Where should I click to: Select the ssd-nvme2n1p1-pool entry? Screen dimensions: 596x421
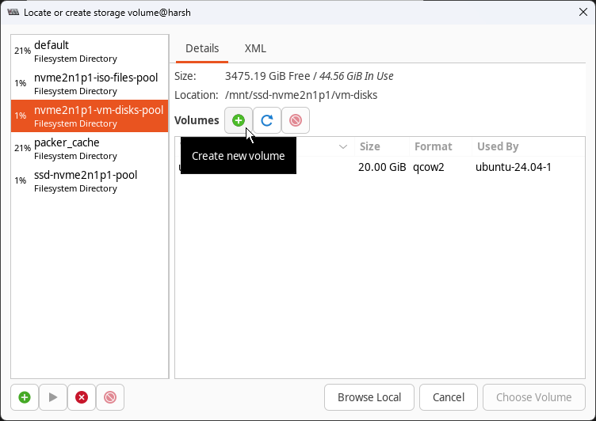[x=90, y=181]
